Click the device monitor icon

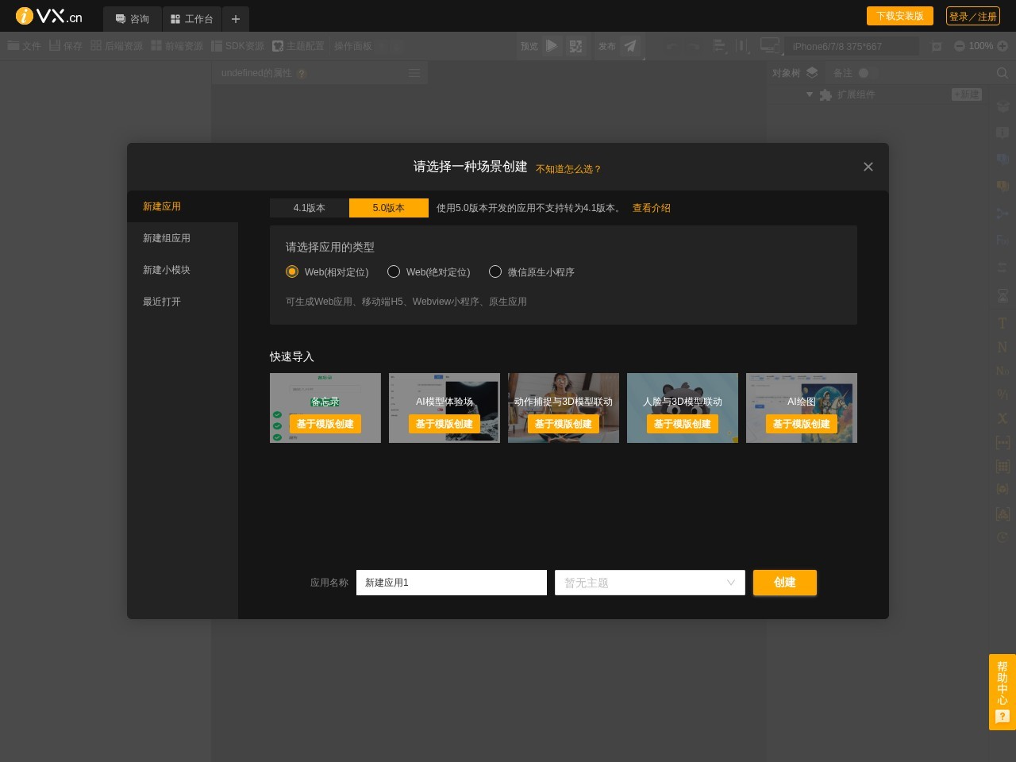click(x=769, y=46)
